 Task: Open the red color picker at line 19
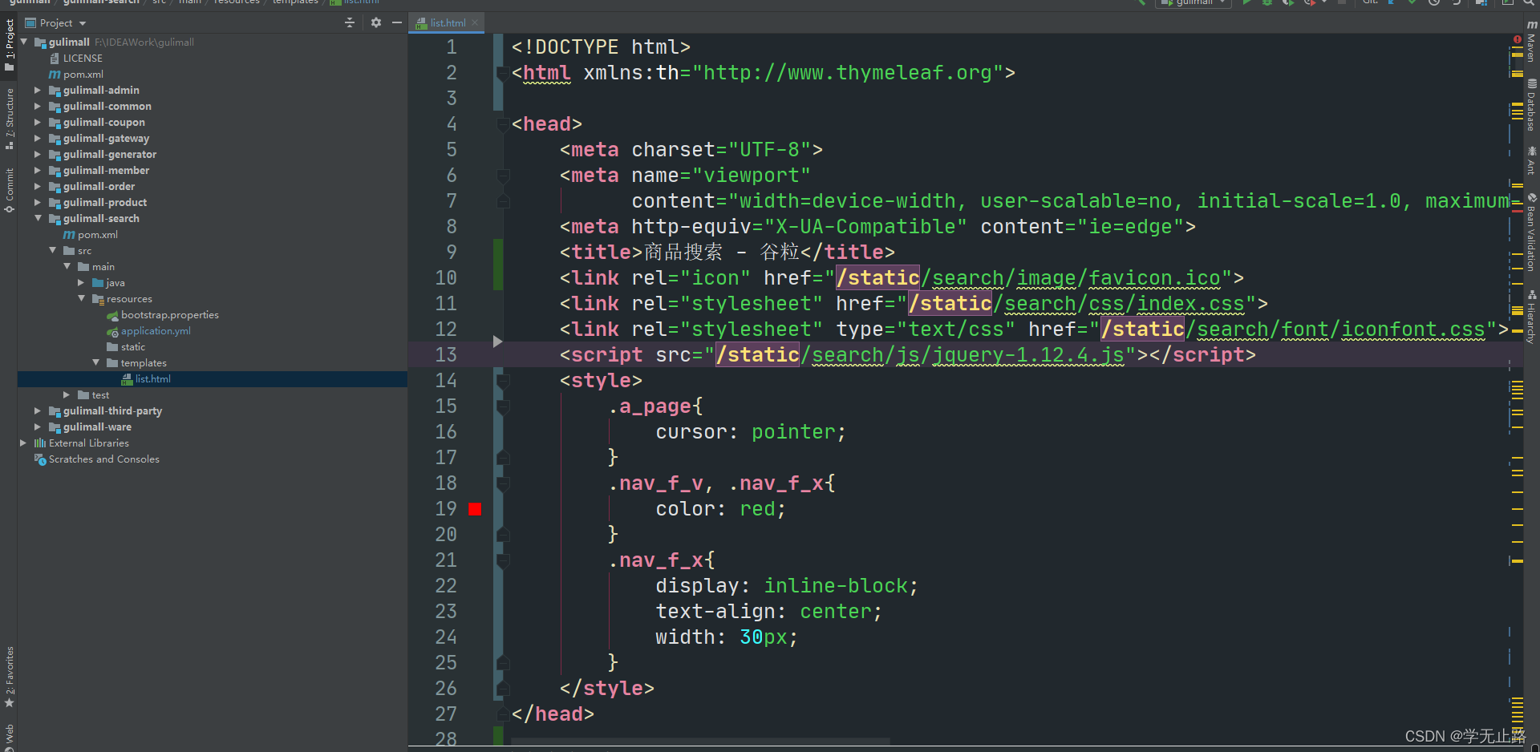475,509
